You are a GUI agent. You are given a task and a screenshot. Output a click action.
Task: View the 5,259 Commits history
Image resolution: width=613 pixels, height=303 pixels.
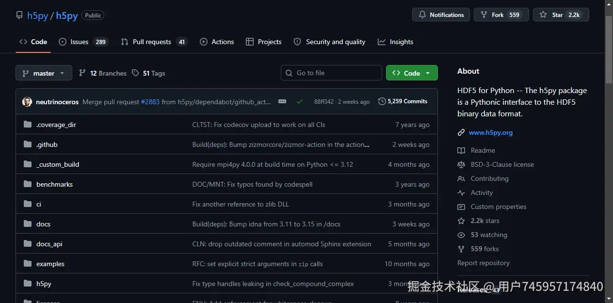click(x=403, y=101)
